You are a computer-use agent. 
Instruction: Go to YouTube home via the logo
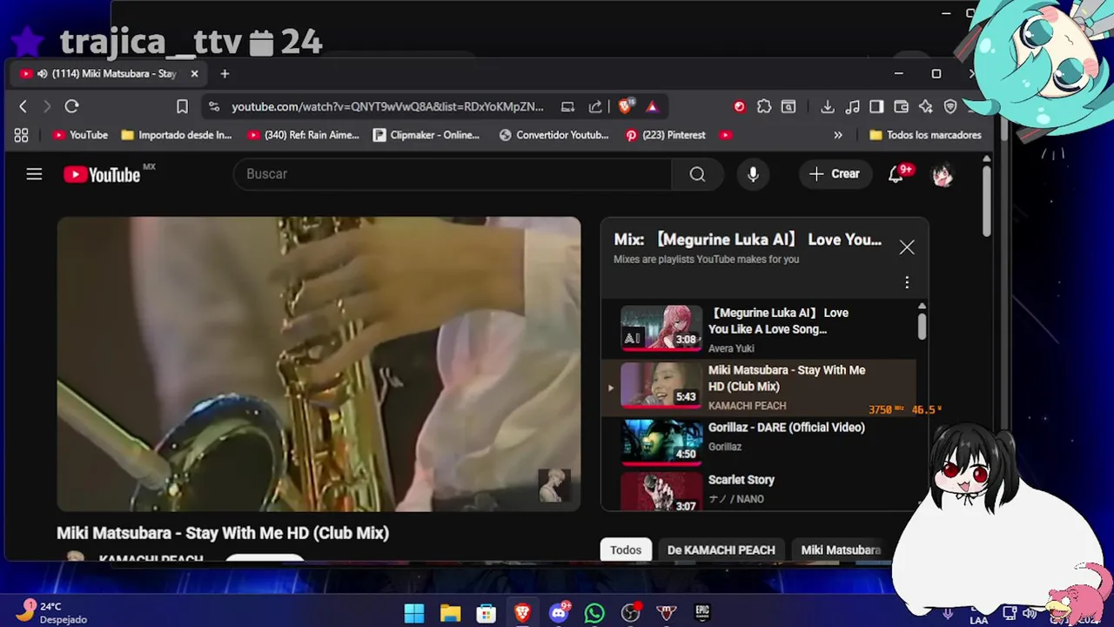pyautogui.click(x=102, y=174)
